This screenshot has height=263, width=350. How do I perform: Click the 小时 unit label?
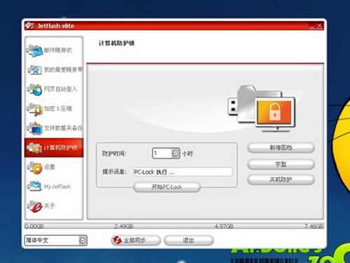click(188, 154)
